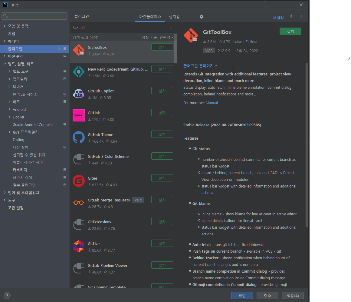Select Gradle-Android Compiler entry
This screenshot has height=302, width=351.
(33, 124)
